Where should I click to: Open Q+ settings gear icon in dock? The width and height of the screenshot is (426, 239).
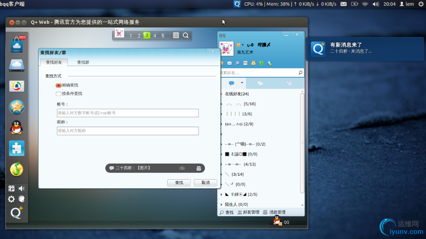[x=11, y=199]
